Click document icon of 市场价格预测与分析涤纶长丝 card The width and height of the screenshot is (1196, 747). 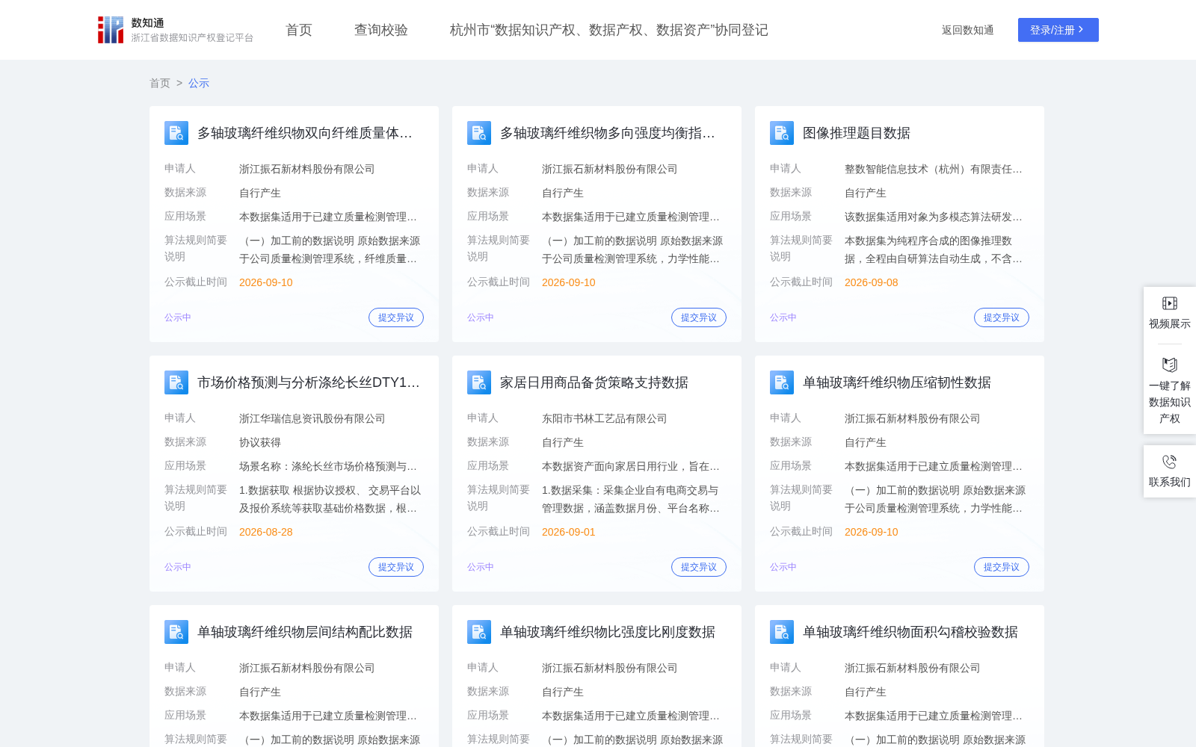[176, 382]
